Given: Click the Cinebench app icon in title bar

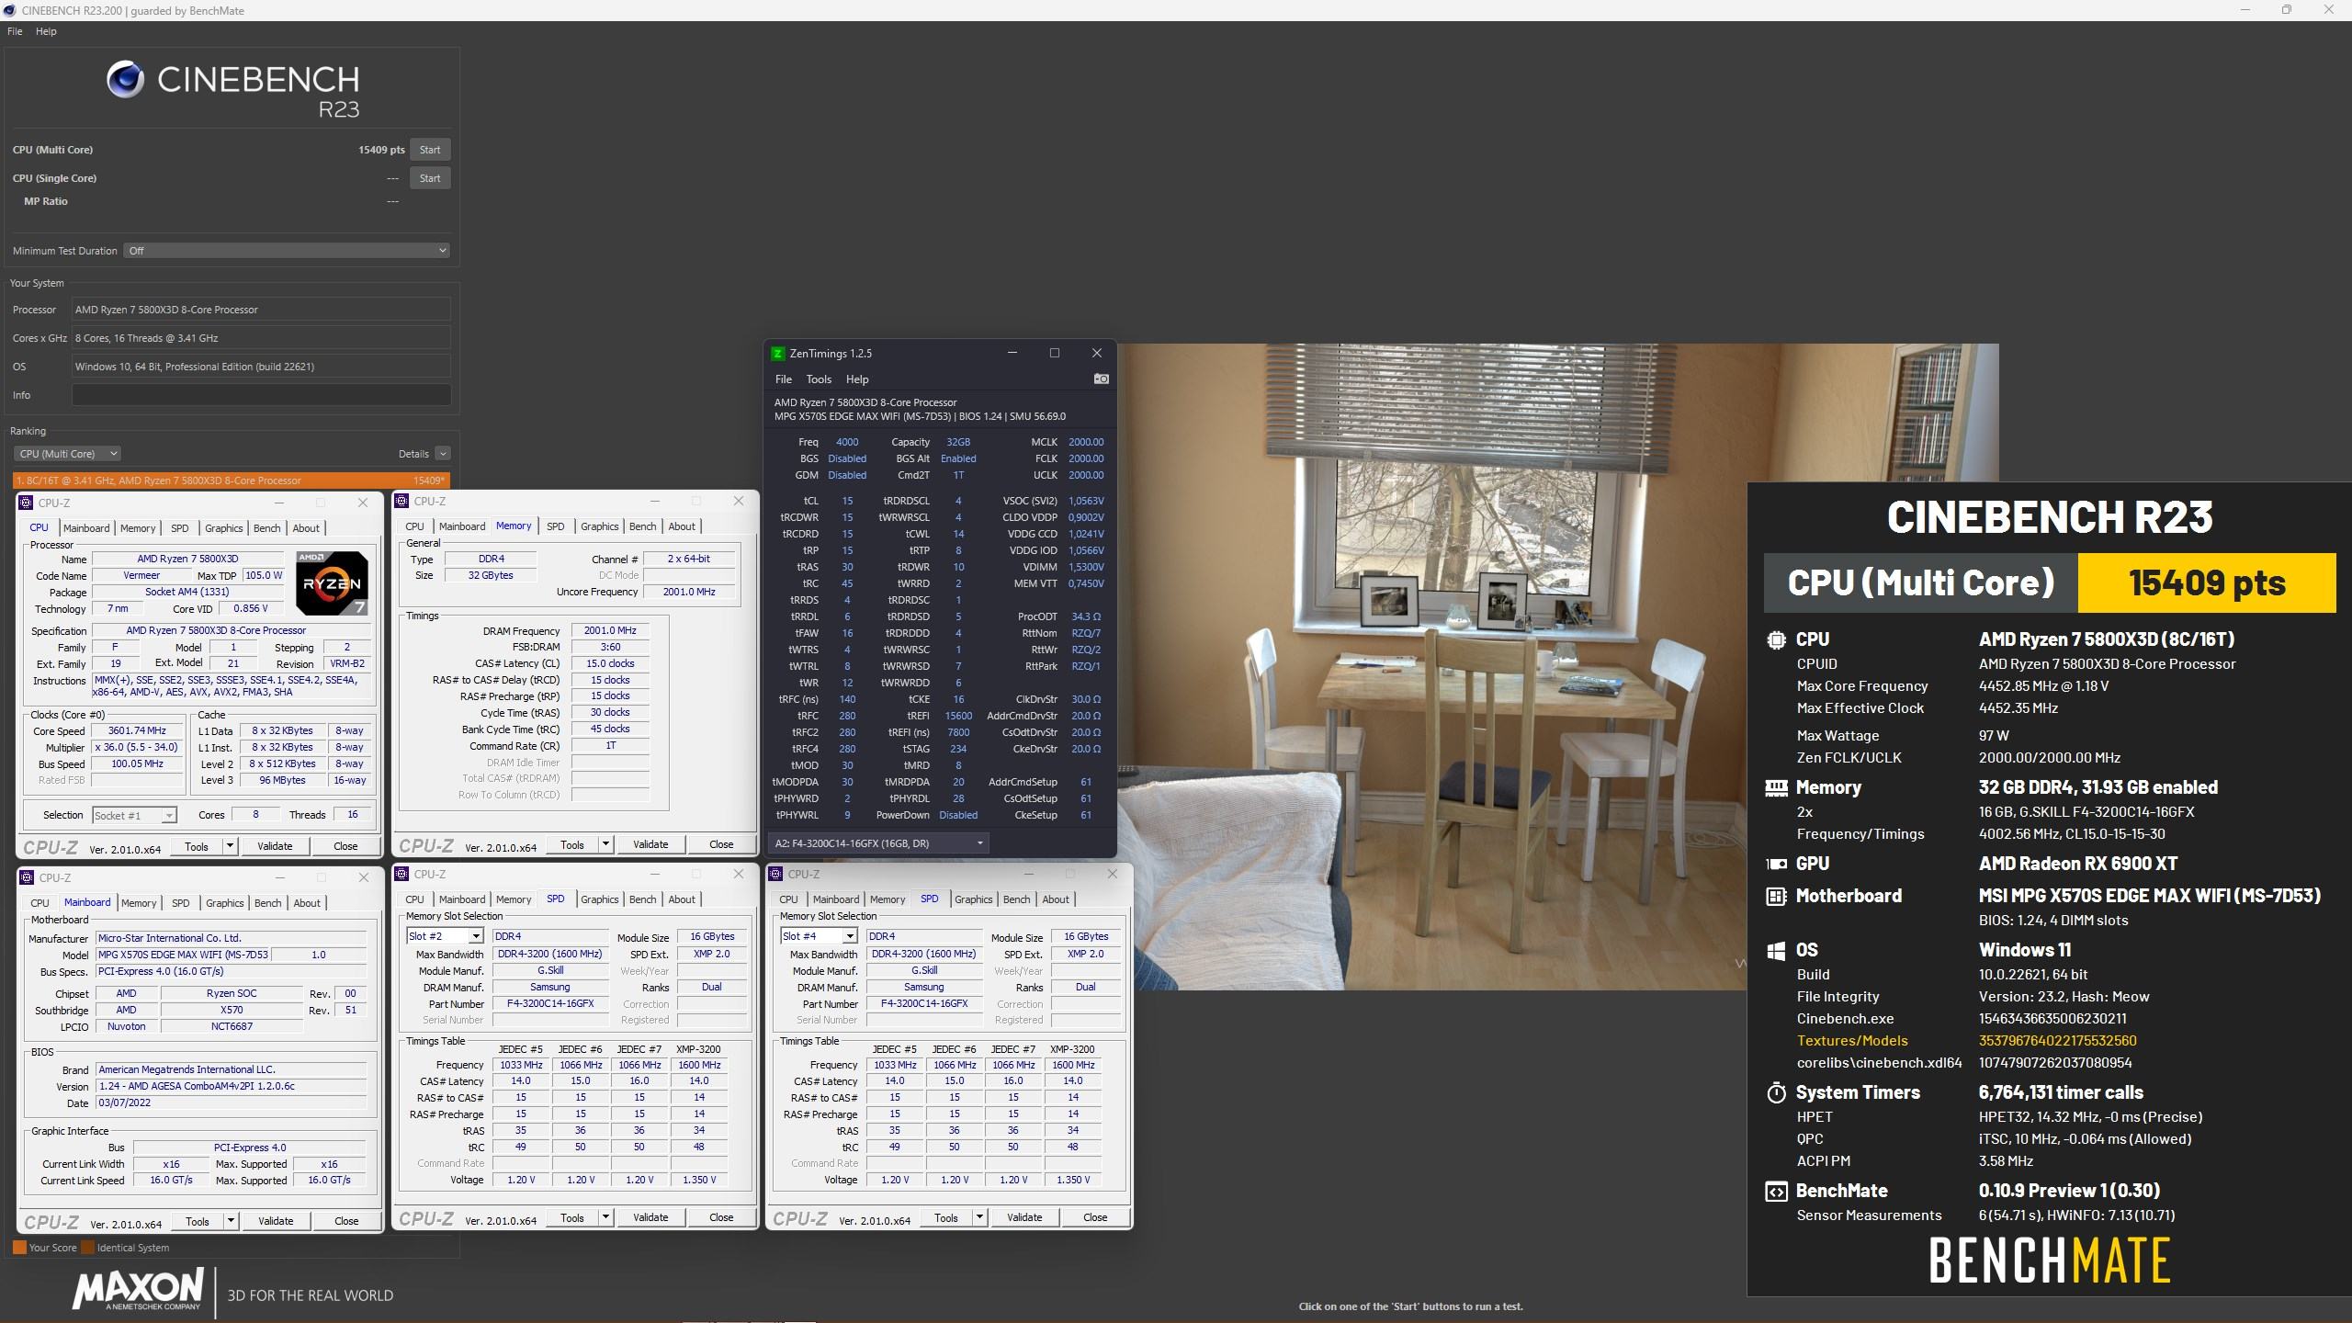Looking at the screenshot, I should pos(9,10).
